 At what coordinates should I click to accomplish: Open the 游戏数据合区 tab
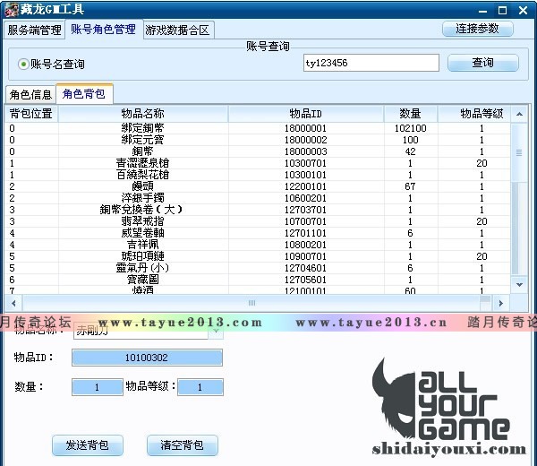[x=177, y=30]
